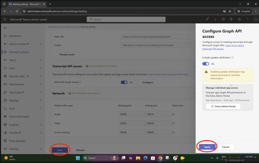Click the Voice phone icon
Viewport: 259px width, 163px height.
pos(5,109)
